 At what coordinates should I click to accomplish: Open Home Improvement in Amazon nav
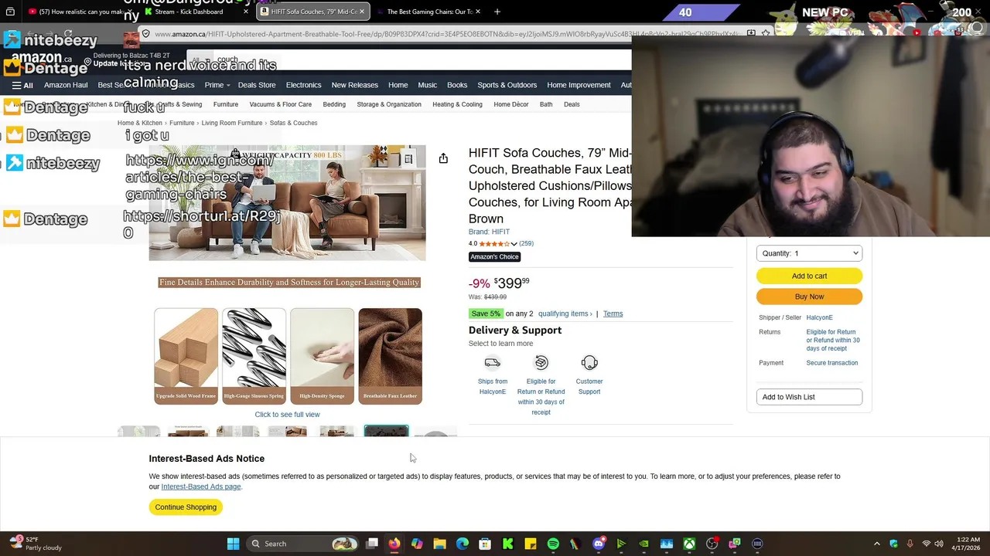579,85
